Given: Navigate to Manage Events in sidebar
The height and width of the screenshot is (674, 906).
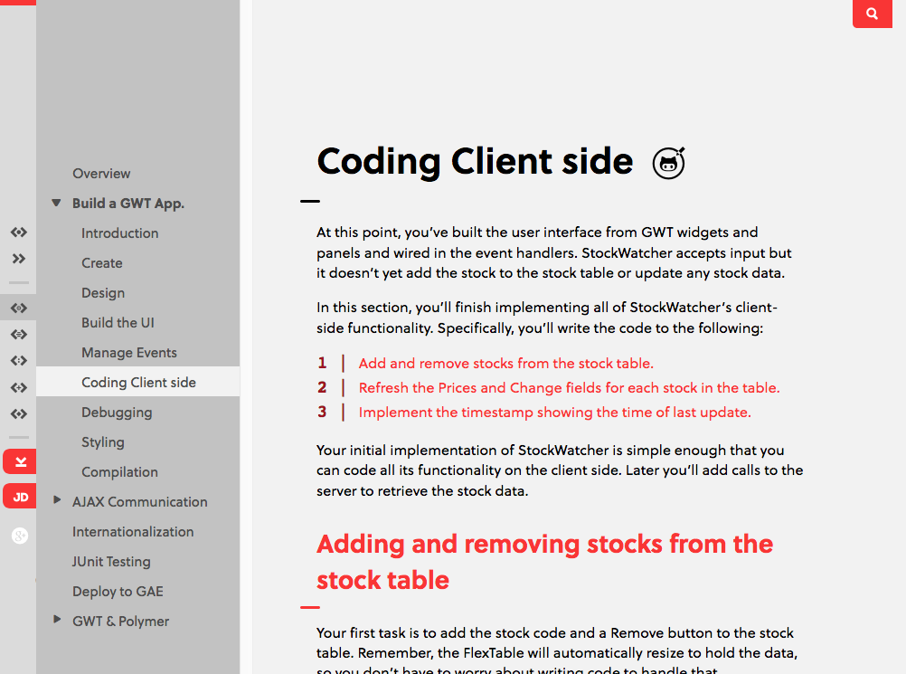Looking at the screenshot, I should (x=129, y=353).
